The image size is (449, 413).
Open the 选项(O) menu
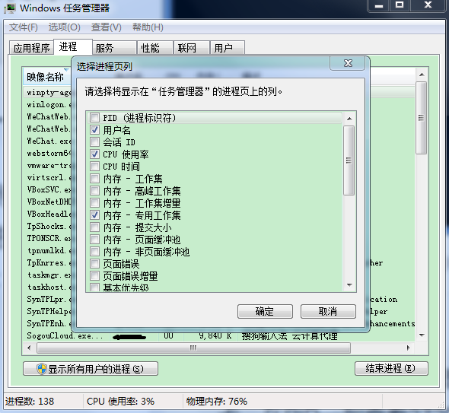[65, 27]
